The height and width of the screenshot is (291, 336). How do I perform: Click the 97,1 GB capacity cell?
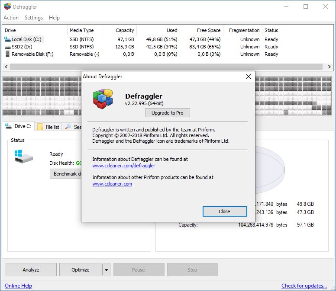point(126,39)
